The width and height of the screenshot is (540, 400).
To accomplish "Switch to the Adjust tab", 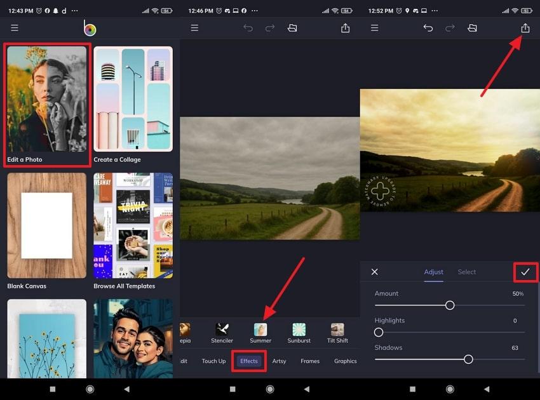I will pyautogui.click(x=433, y=272).
